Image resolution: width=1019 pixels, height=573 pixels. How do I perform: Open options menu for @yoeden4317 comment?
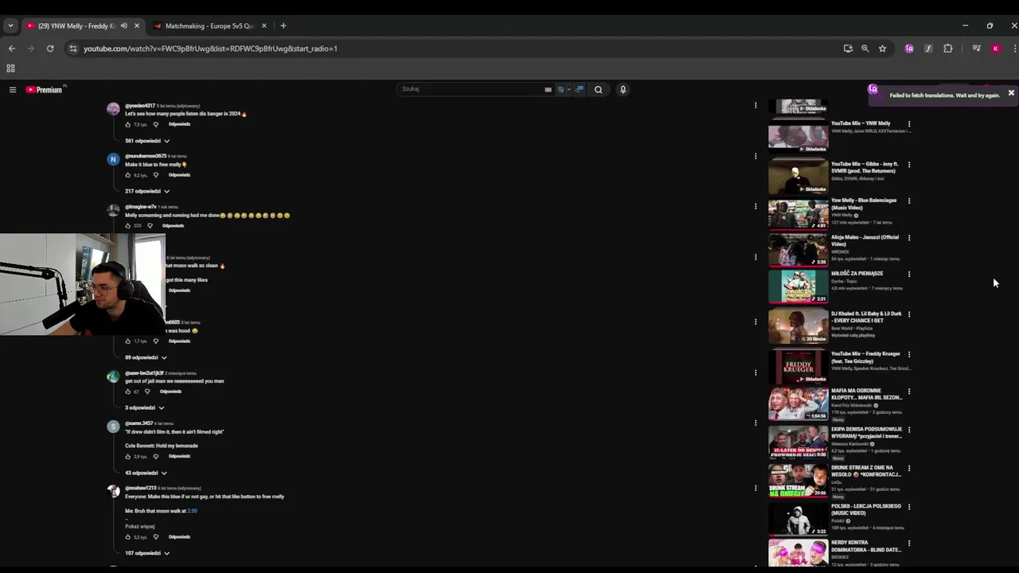755,105
